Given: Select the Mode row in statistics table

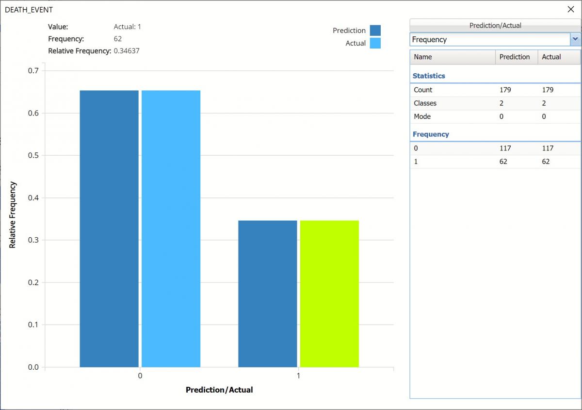Looking at the screenshot, I should (495, 116).
